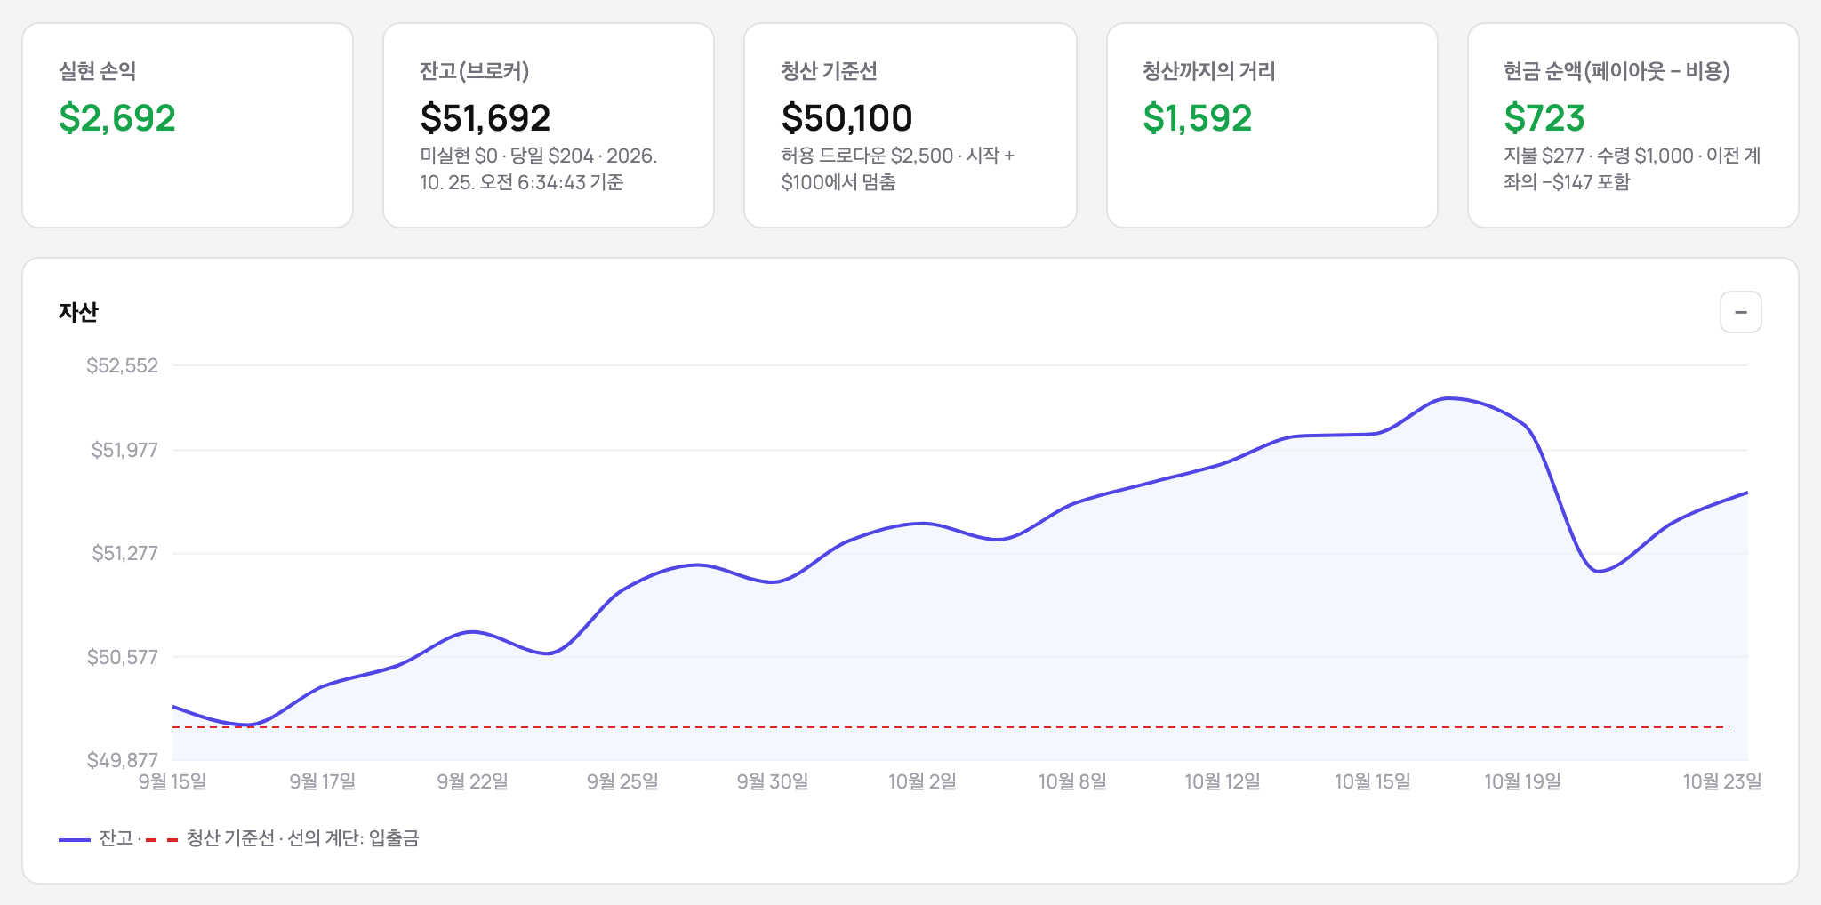The image size is (1821, 905).
Task: Click the 실현 손익 card title
Action: click(x=98, y=71)
